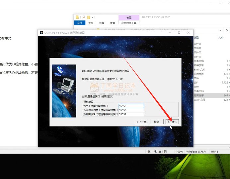This screenshot has width=230, height=179.
Task: Click the 管理 contextual tab header
Action: point(129,18)
